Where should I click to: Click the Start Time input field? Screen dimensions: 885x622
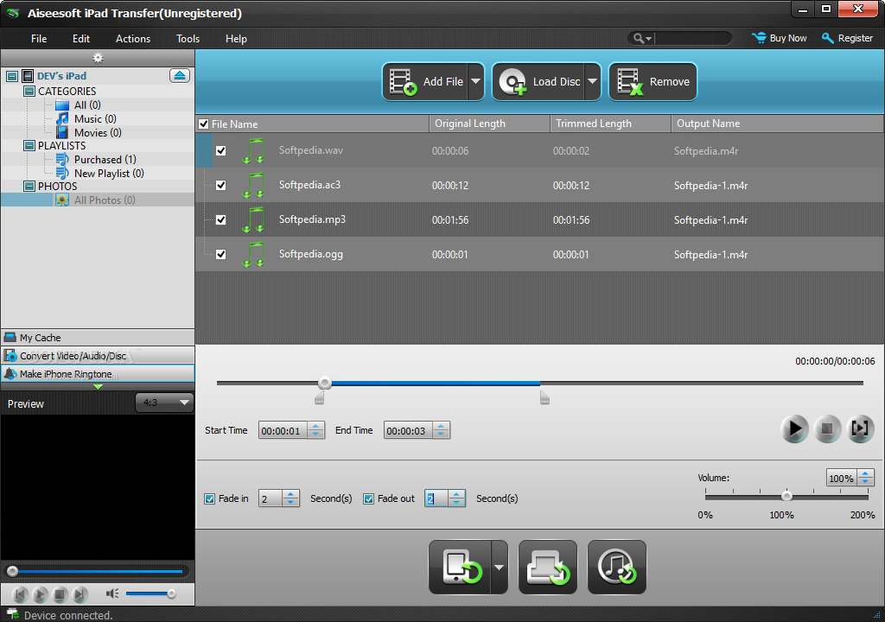[x=283, y=431]
